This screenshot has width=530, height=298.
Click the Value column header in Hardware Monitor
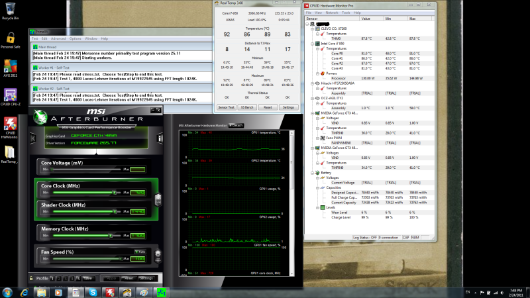tap(371, 19)
